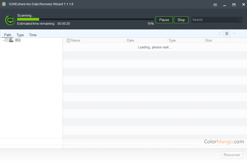Switch to list view
Image resolution: width=247 pixels, height=161 pixels.
pyautogui.click(x=227, y=34)
